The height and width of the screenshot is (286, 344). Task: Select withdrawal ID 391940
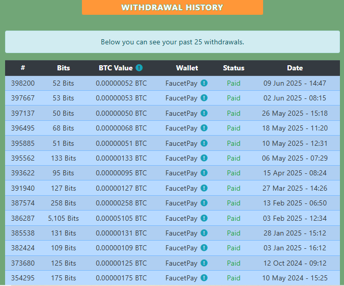tap(23, 188)
